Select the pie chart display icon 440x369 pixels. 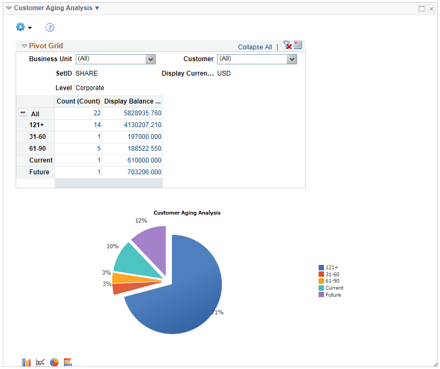click(54, 362)
